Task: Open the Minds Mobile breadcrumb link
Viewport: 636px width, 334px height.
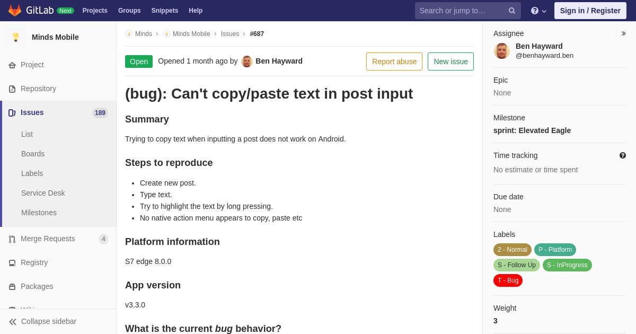Action: [x=191, y=34]
